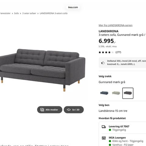Open Mer fra LANDSKRONA-serien link
The width and height of the screenshot is (146, 146).
pos(116,25)
